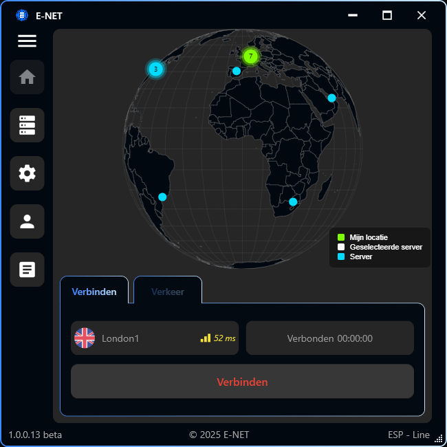
Task: Select the server marker in the Middle East
Action: (x=331, y=98)
